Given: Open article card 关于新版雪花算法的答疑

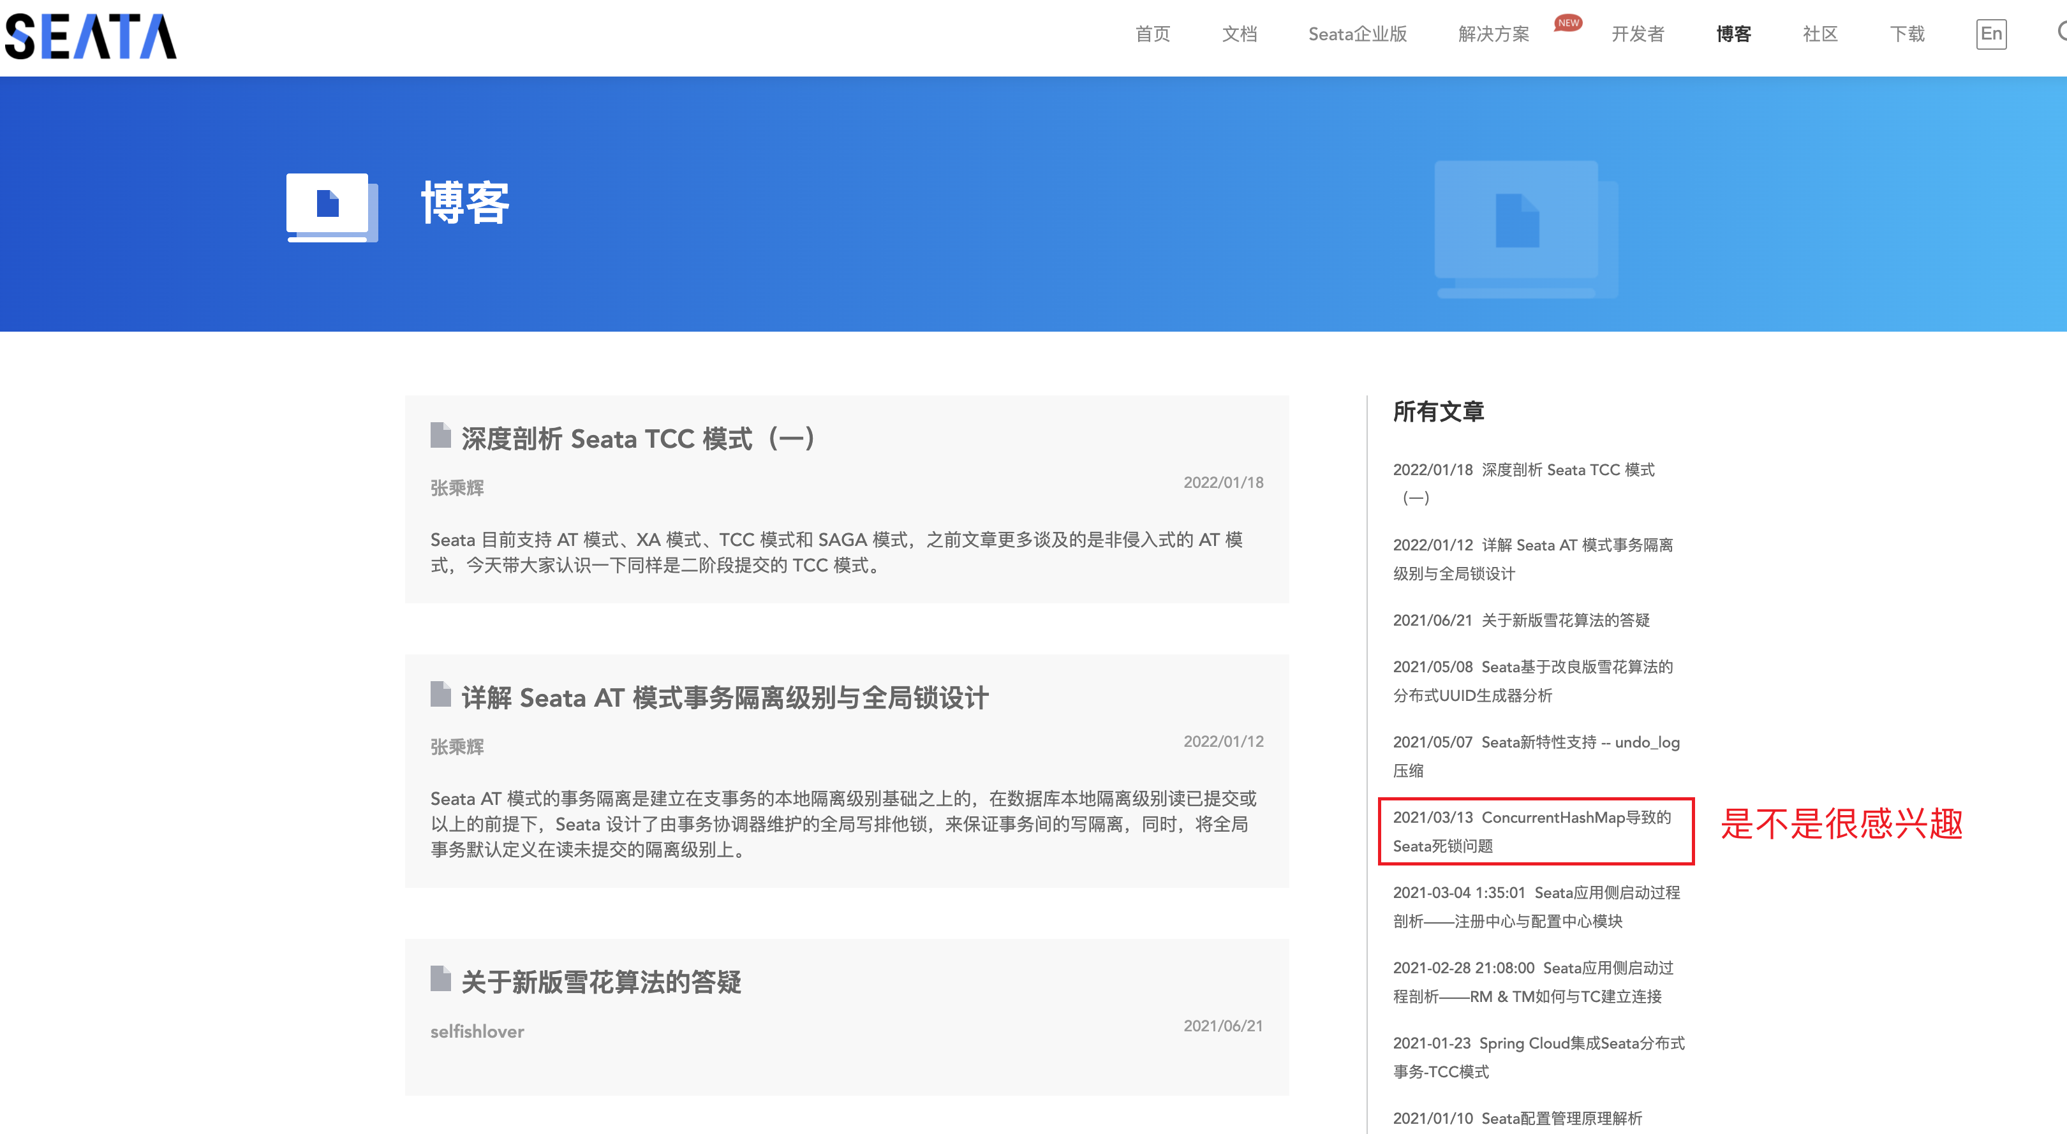Looking at the screenshot, I should [847, 1016].
